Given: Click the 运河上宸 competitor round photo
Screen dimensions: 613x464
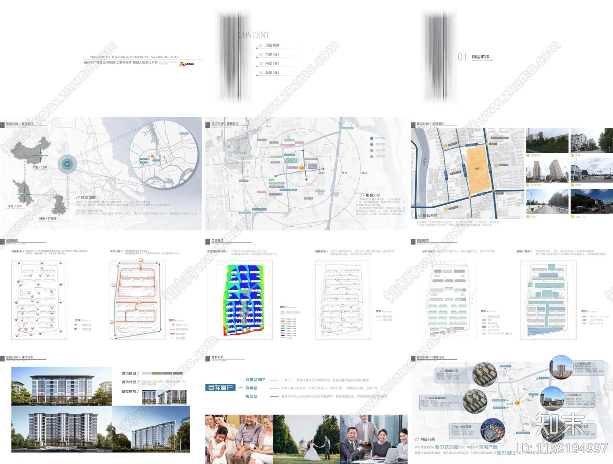Looking at the screenshot, I should coord(561,367).
